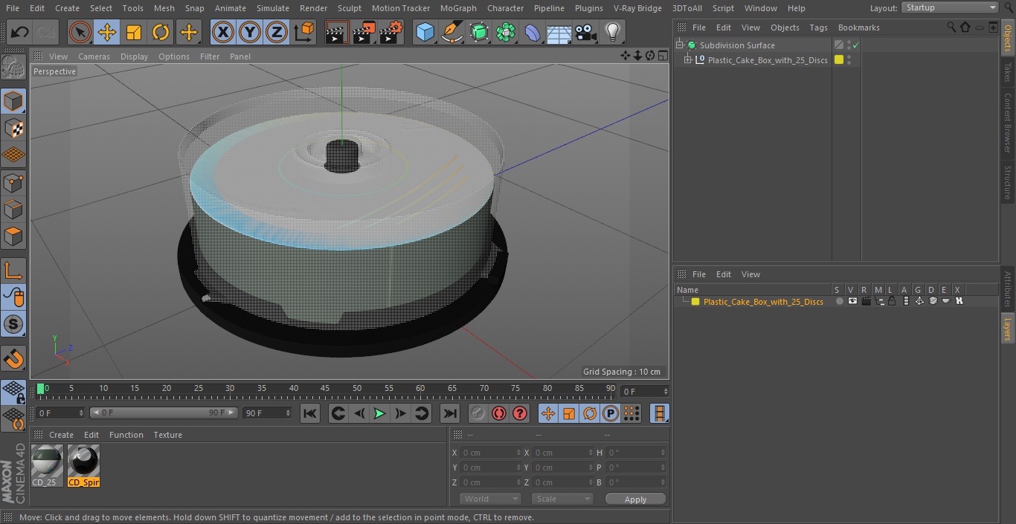Image resolution: width=1016 pixels, height=524 pixels.
Task: Toggle Y axis lock
Action: [250, 32]
